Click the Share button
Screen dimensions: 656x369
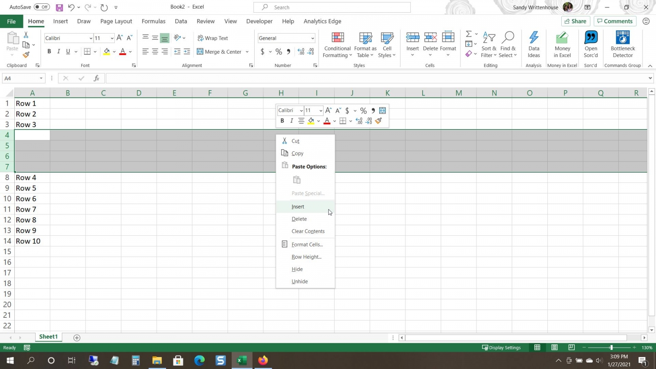pyautogui.click(x=575, y=21)
